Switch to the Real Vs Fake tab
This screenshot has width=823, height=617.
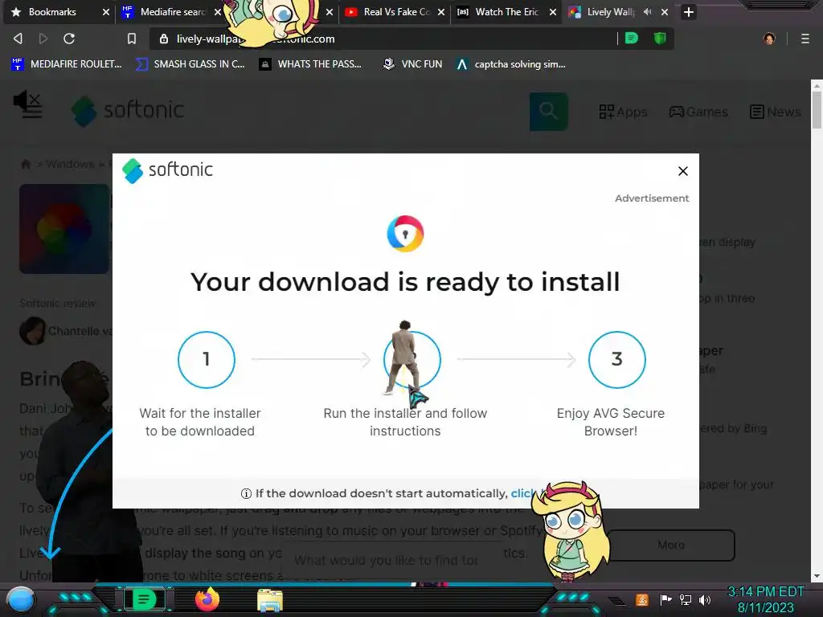click(x=396, y=11)
